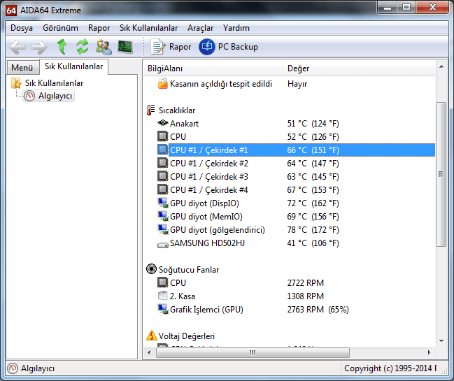
Task: Click the Rapor toolbar button label
Action: tap(180, 47)
